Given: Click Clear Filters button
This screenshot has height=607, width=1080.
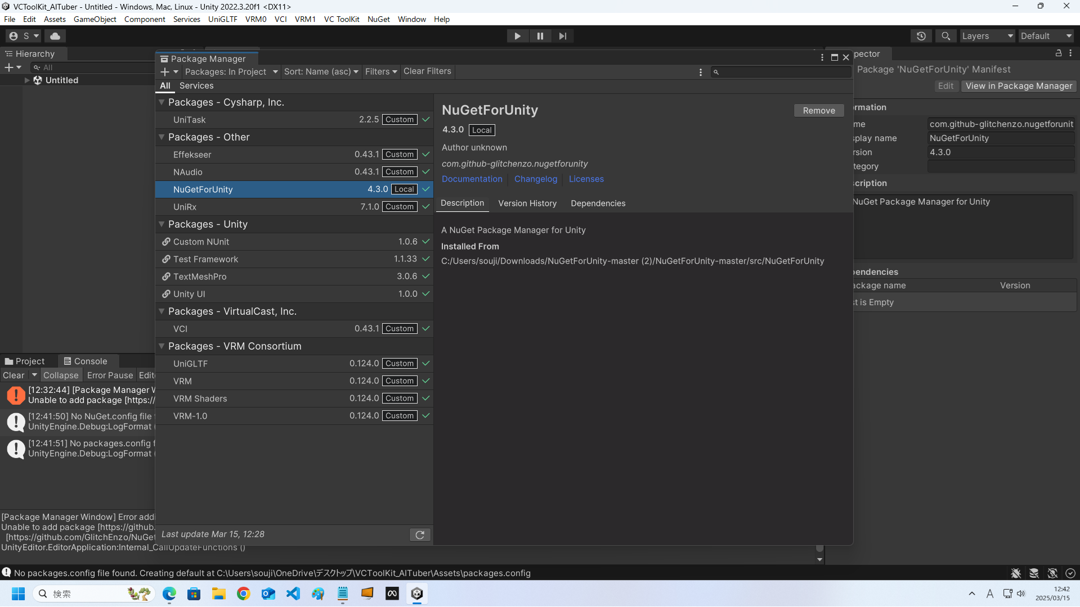Looking at the screenshot, I should tap(427, 71).
